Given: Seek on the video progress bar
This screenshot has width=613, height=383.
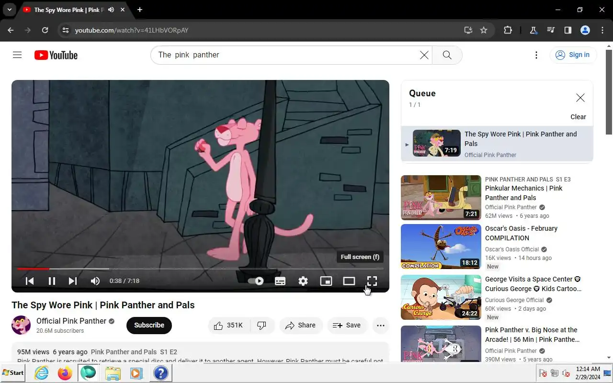Looking at the screenshot, I should pos(200,269).
